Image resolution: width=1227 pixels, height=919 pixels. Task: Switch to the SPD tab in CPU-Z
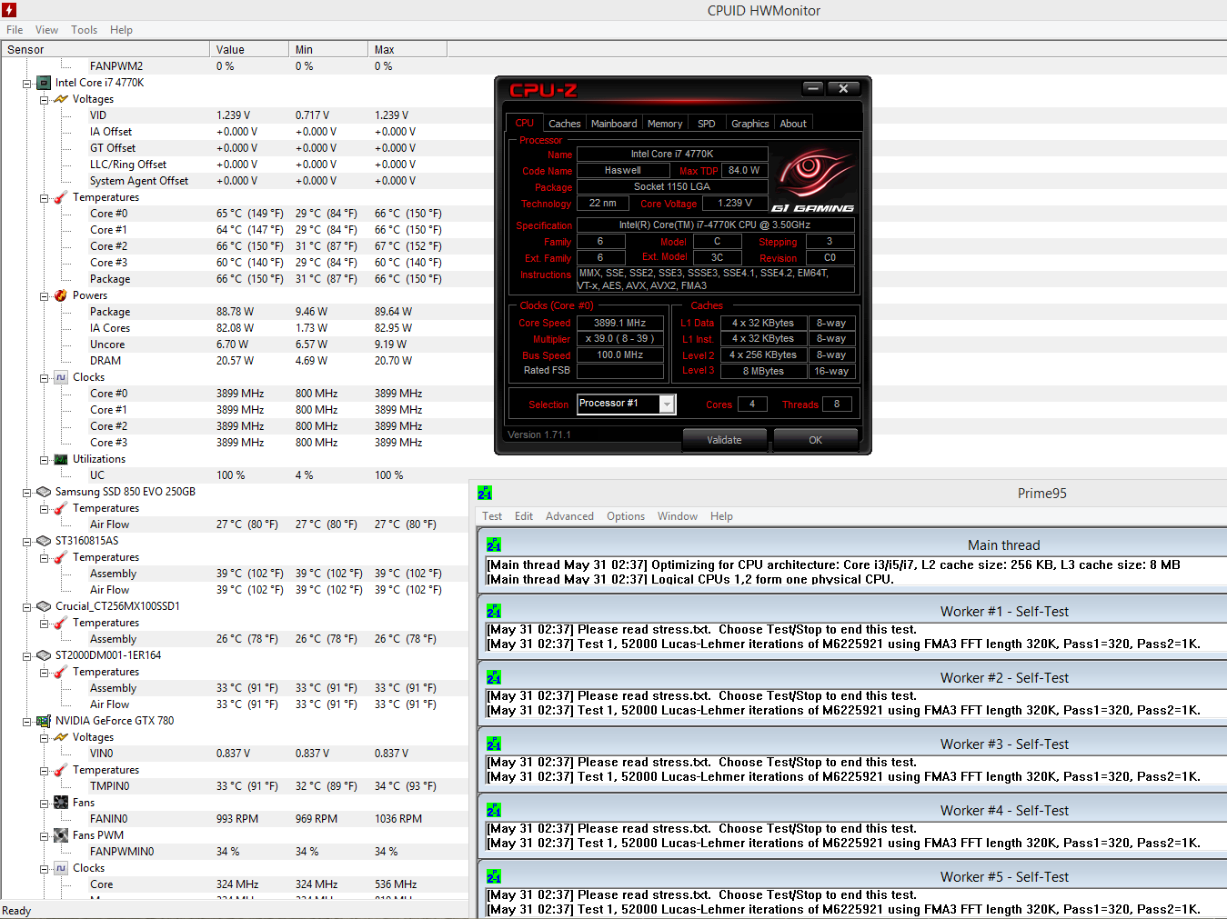(707, 124)
